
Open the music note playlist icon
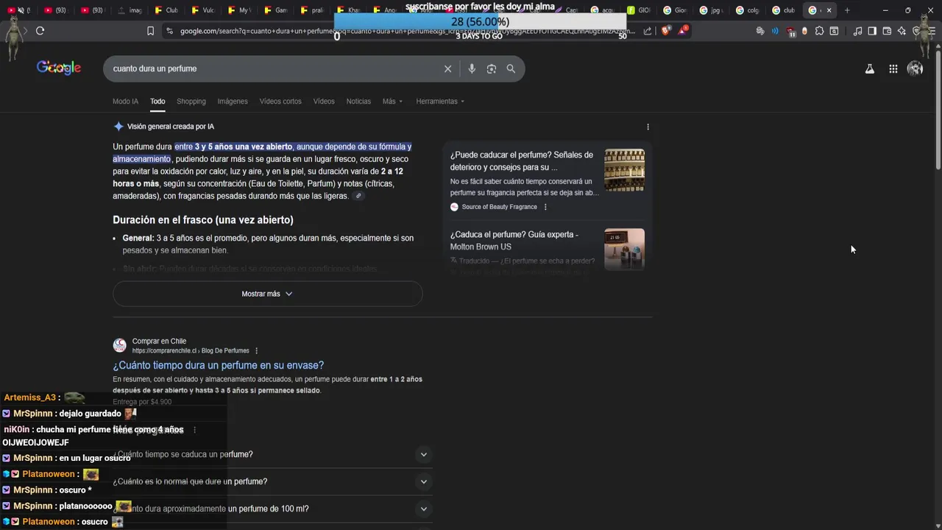[x=857, y=31]
